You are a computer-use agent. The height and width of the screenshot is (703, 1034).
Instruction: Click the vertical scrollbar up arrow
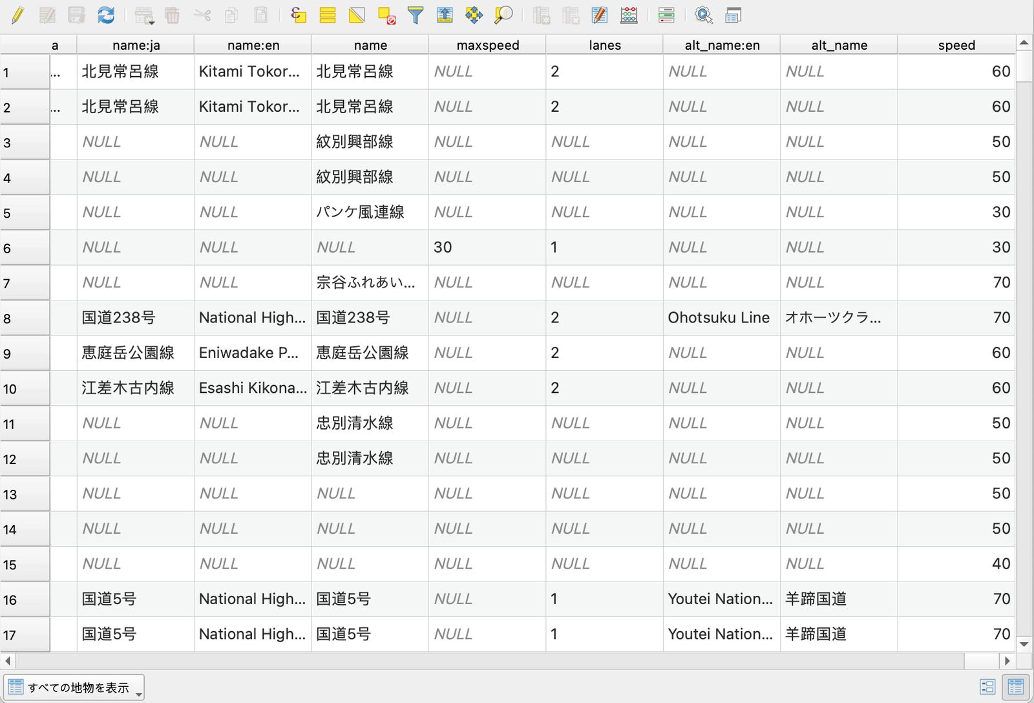coord(1024,43)
